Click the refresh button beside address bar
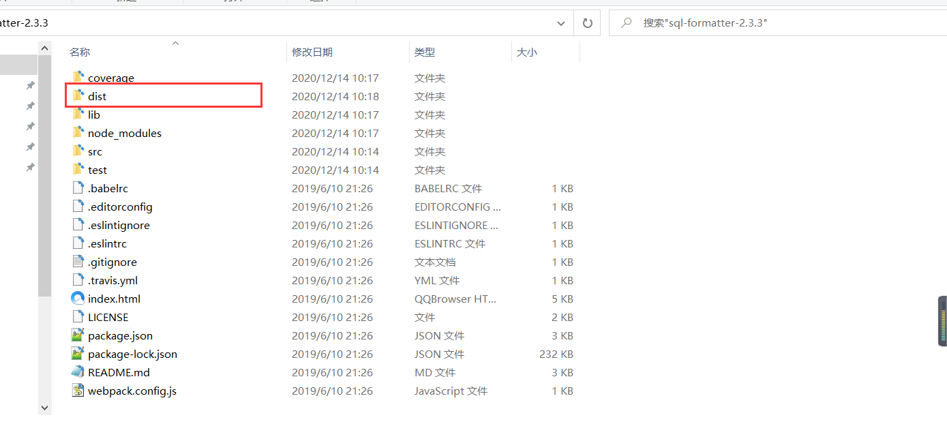 click(x=587, y=23)
